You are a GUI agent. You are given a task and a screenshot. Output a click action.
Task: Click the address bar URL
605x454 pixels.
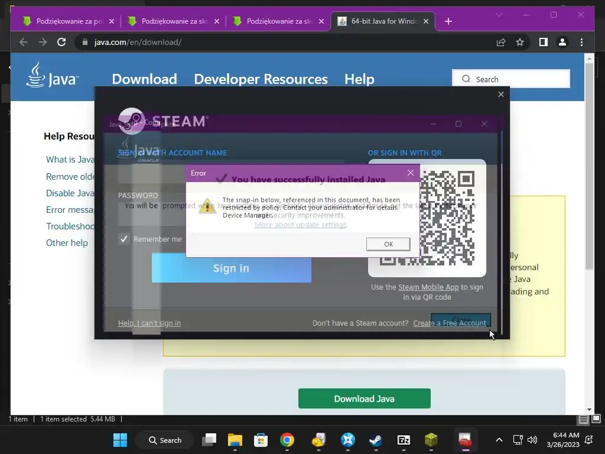138,42
